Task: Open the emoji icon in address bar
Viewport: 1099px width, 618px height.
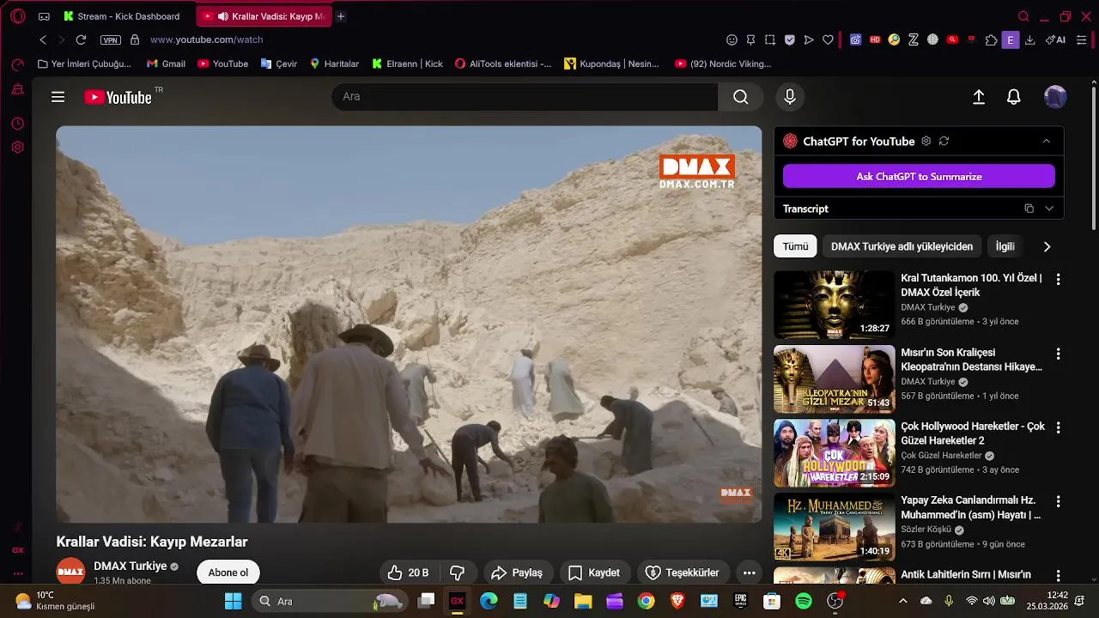Action: pos(732,39)
